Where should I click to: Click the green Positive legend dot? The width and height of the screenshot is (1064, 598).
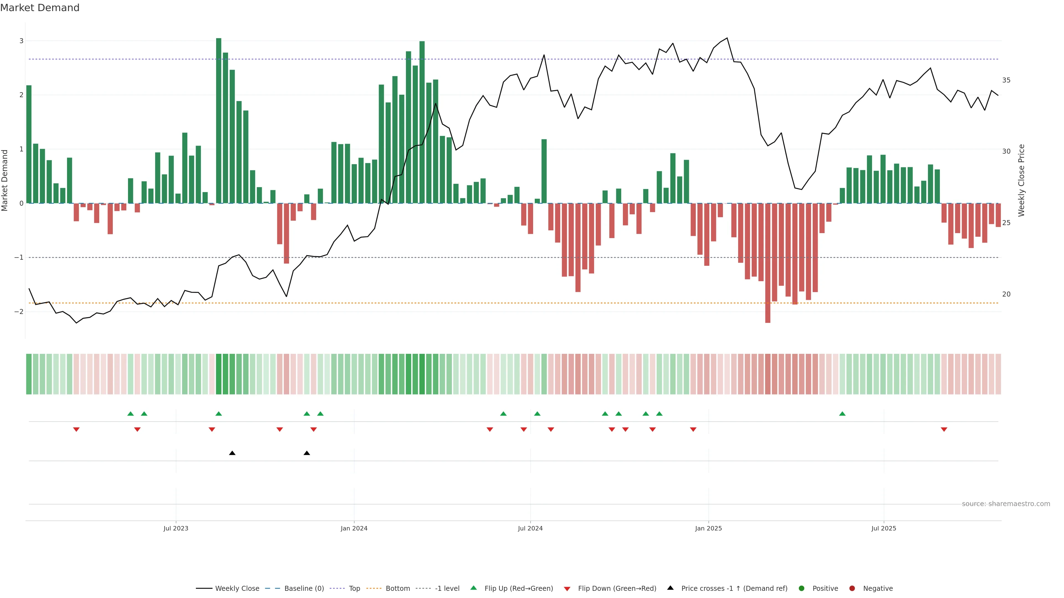(x=802, y=589)
